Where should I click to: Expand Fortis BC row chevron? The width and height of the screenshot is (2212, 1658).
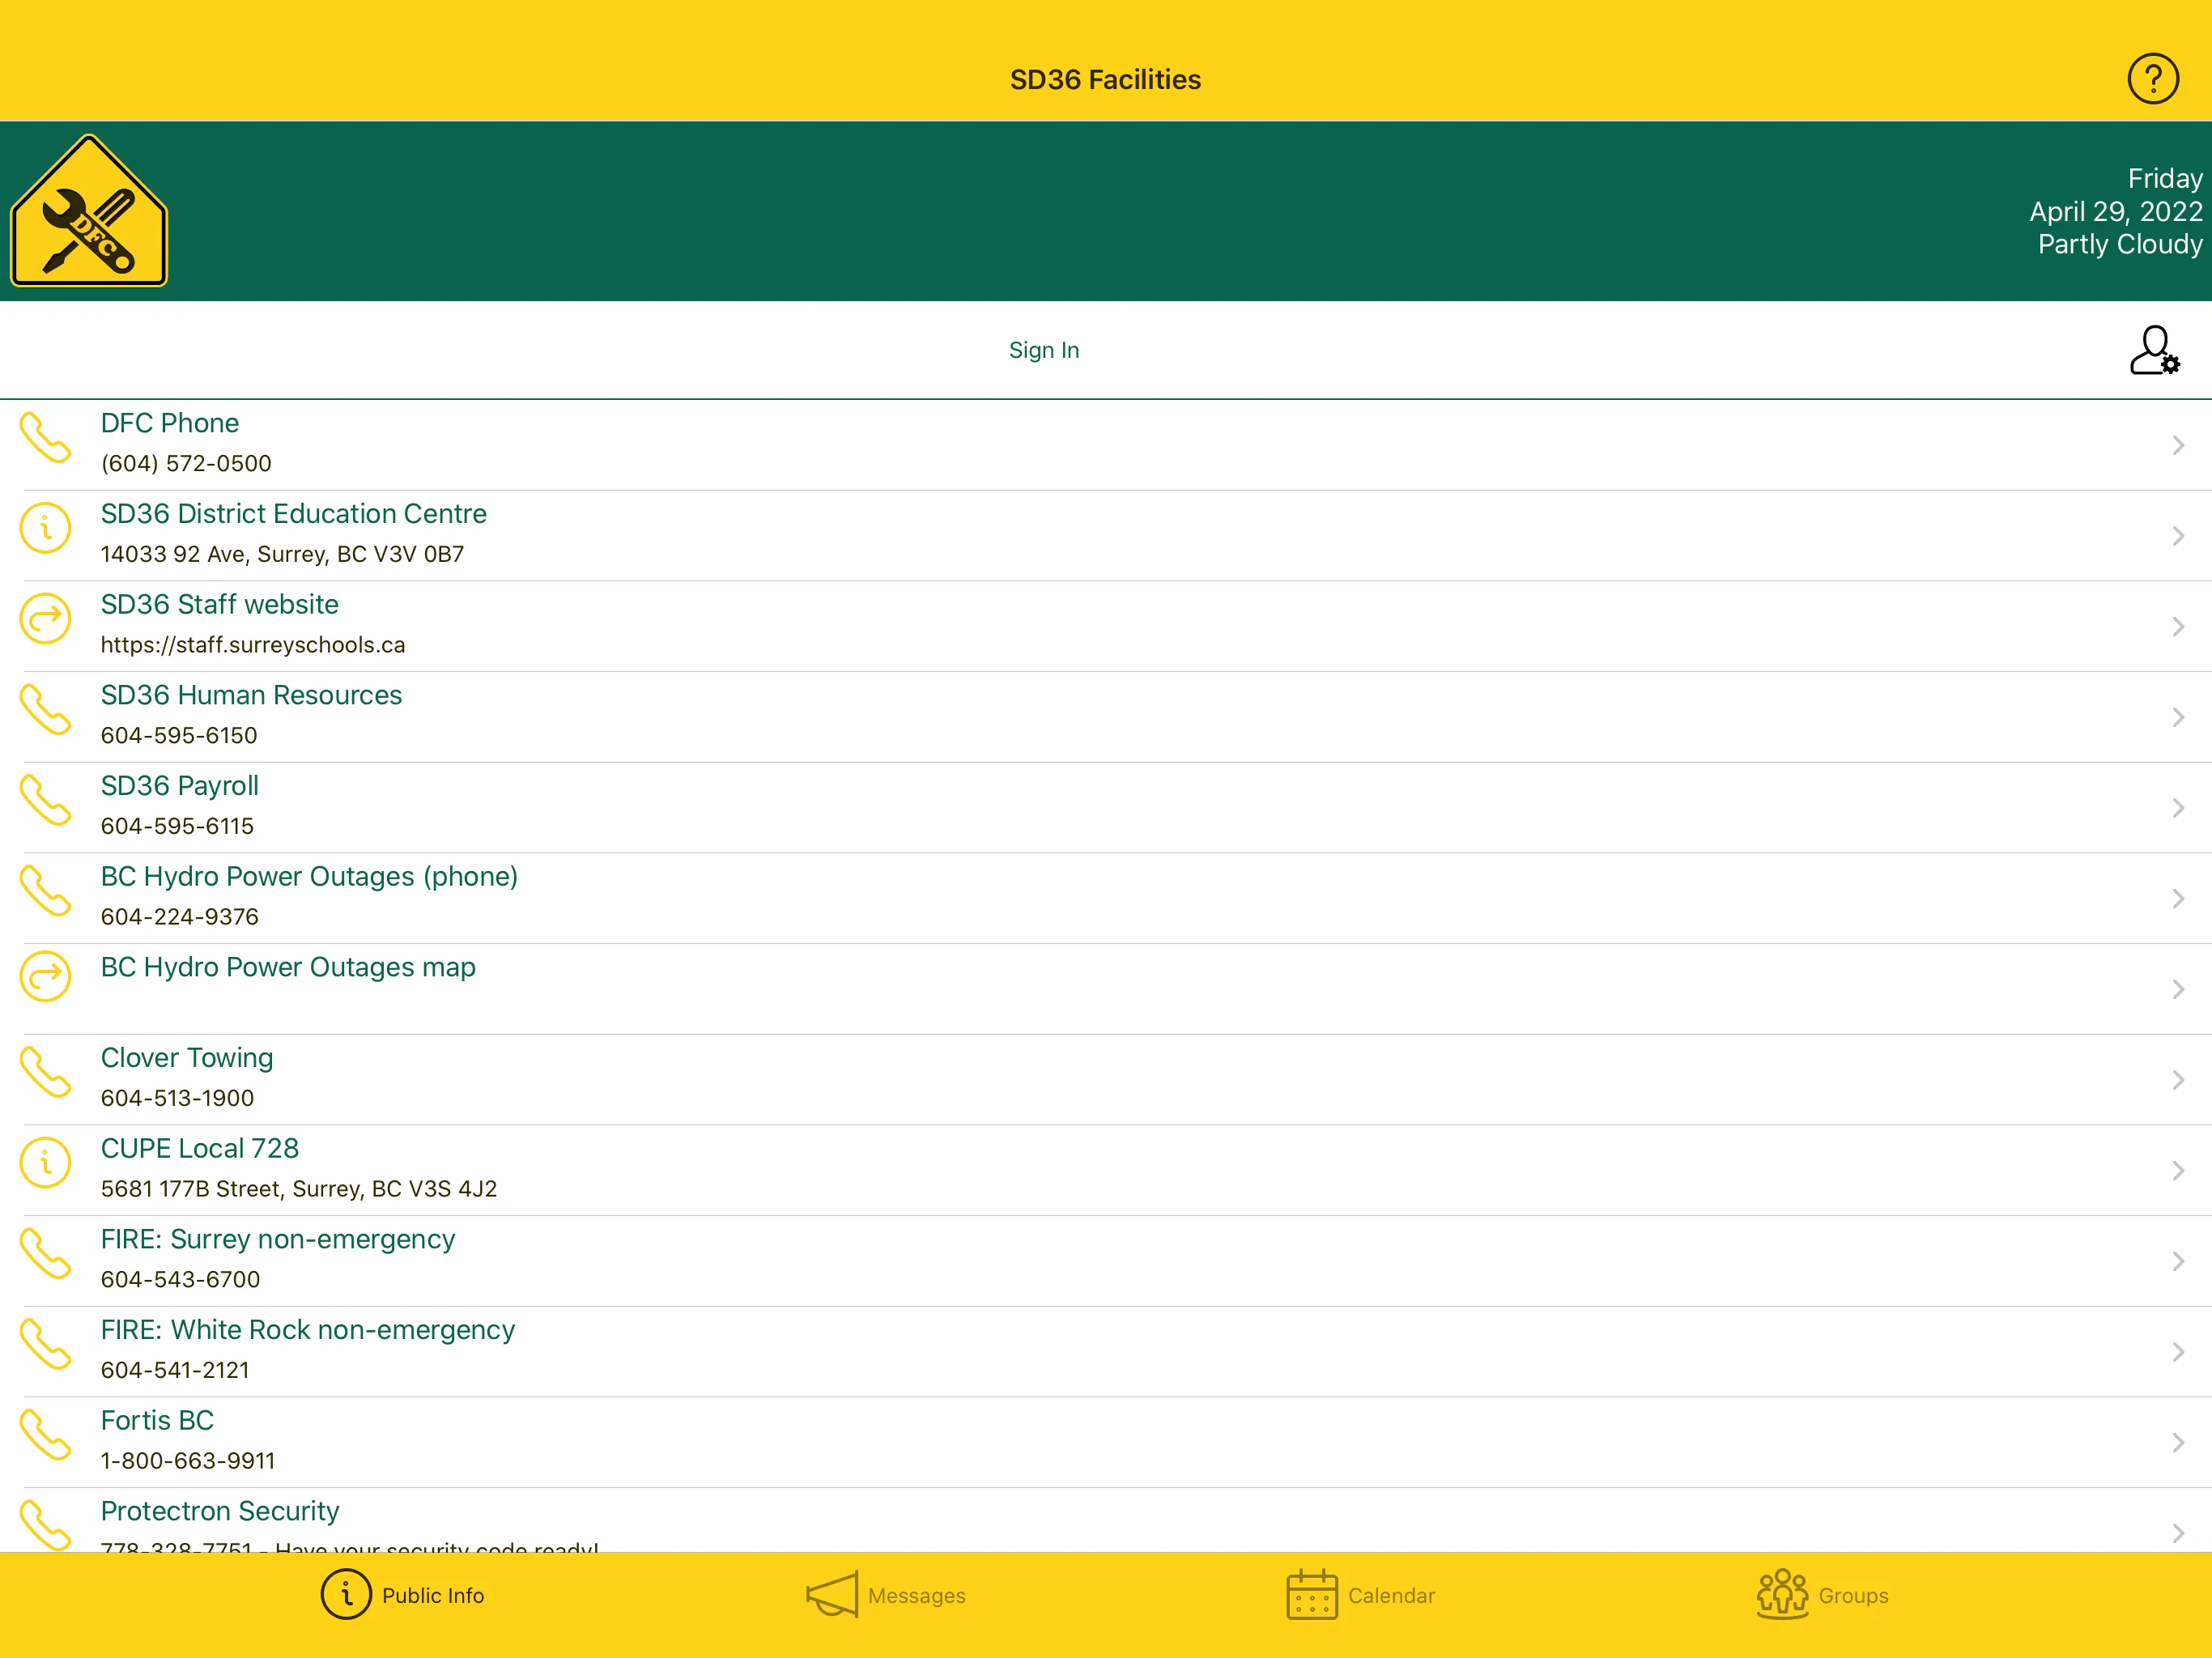coord(2178,1443)
